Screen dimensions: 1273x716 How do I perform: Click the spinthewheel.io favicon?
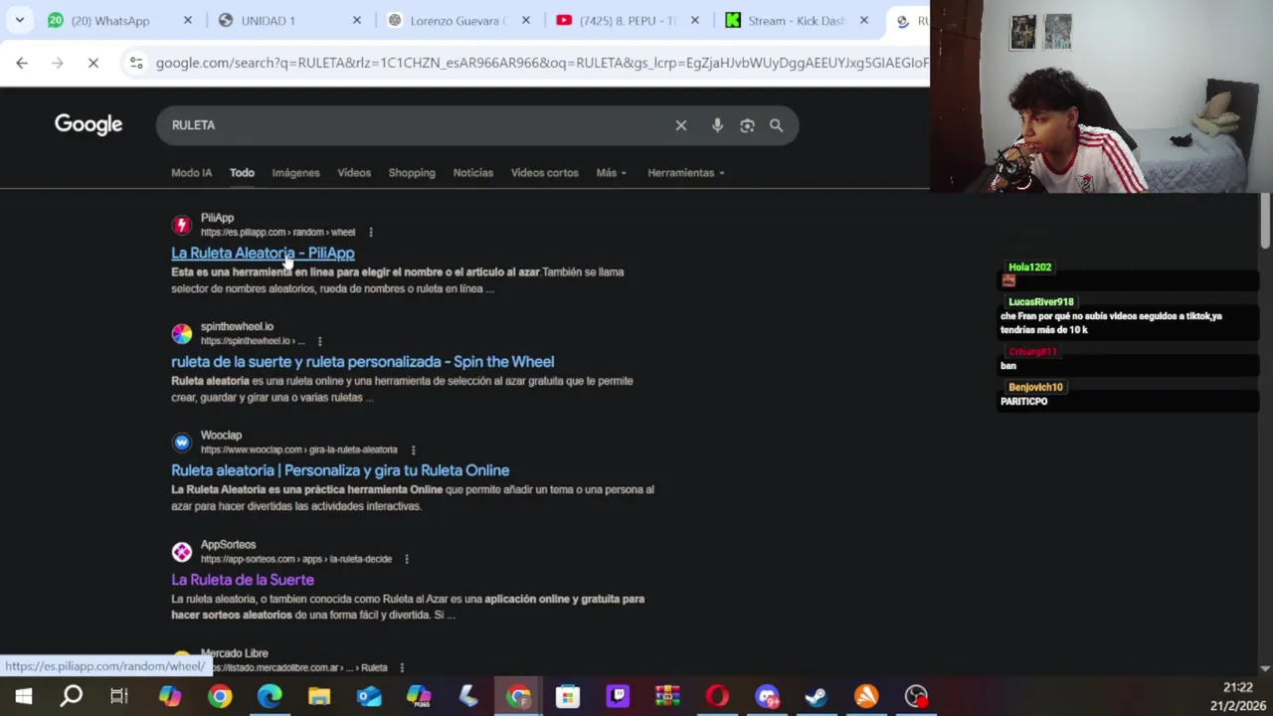pyautogui.click(x=181, y=334)
